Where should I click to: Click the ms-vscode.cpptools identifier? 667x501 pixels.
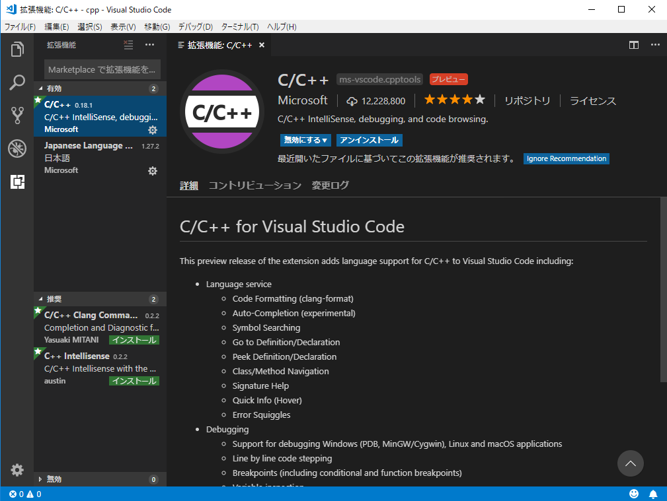tap(379, 79)
